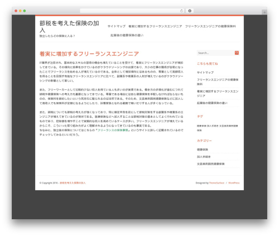Open the 加入手続き category
The width and height of the screenshot is (279, 236).
(204, 157)
